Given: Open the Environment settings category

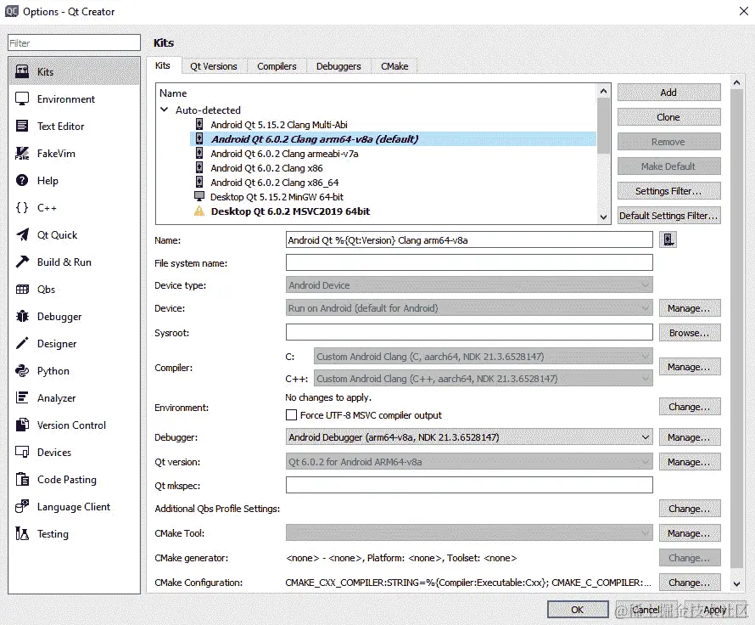Looking at the screenshot, I should pos(74,99).
